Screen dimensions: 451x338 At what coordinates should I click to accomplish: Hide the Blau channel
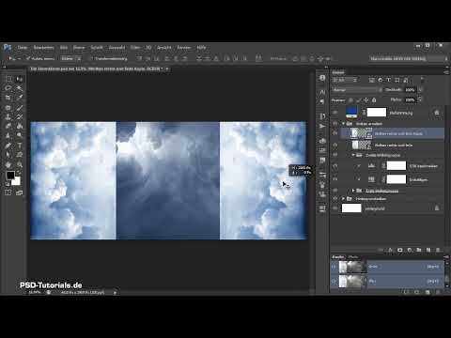click(334, 282)
